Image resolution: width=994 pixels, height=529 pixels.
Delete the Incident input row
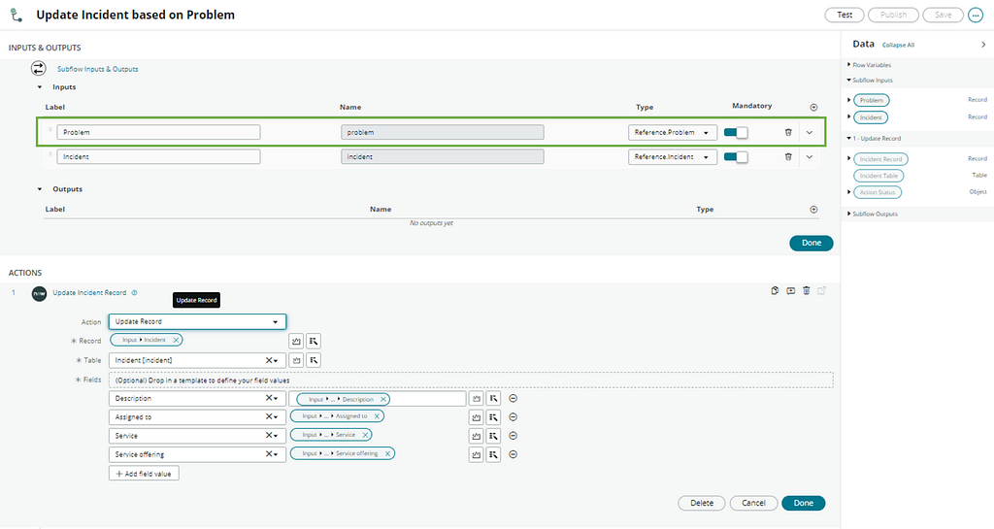point(788,156)
